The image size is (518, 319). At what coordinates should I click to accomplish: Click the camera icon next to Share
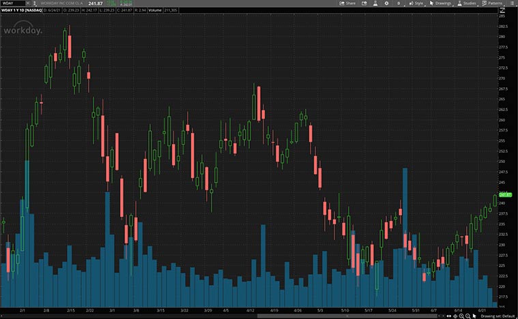point(364,3)
